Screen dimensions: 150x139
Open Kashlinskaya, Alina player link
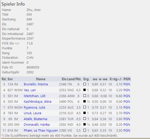(x=38, y=102)
